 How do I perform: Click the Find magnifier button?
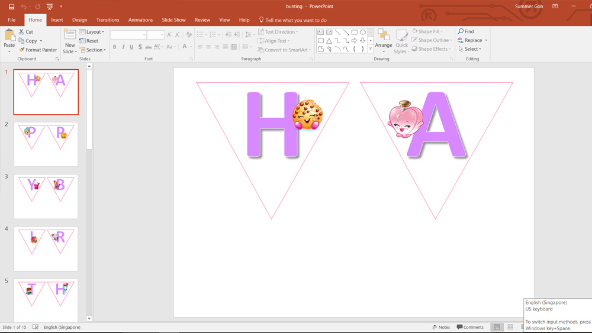point(465,31)
